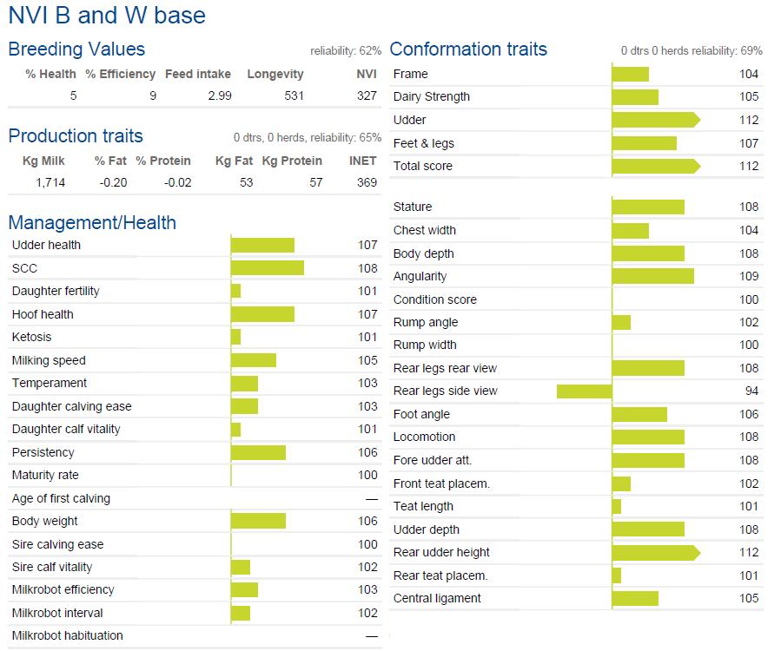
Task: Click the Udder health bar
Action: [x=262, y=245]
